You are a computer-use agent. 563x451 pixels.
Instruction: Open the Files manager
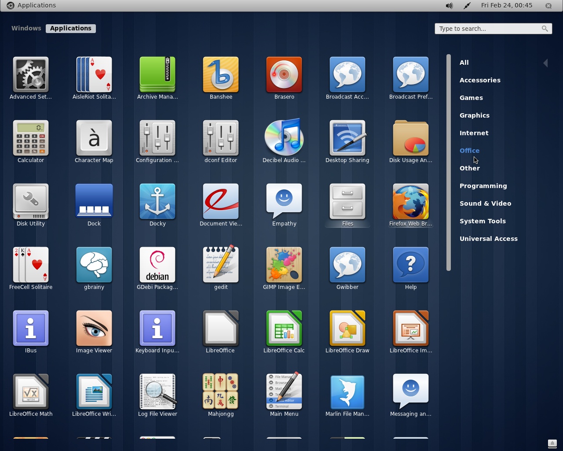point(347,205)
